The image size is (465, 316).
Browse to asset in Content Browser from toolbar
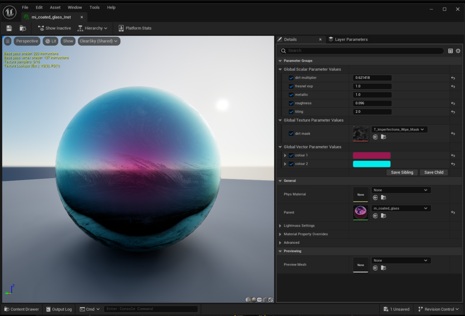[23, 28]
